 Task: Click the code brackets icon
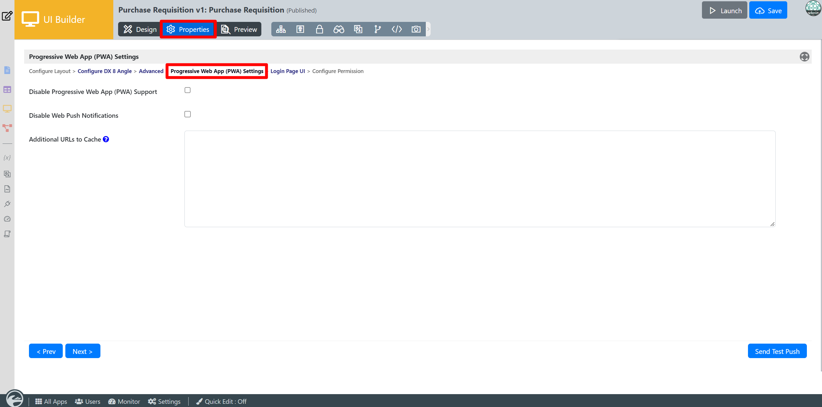[x=397, y=29]
